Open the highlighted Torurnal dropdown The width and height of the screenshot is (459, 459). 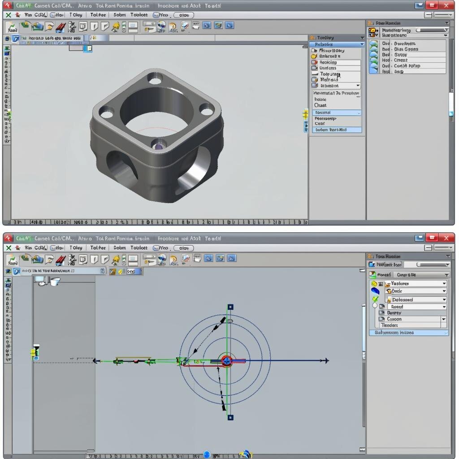pos(337,113)
